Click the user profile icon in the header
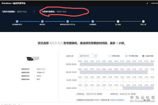This screenshot has height=105, width=158. point(147,3)
